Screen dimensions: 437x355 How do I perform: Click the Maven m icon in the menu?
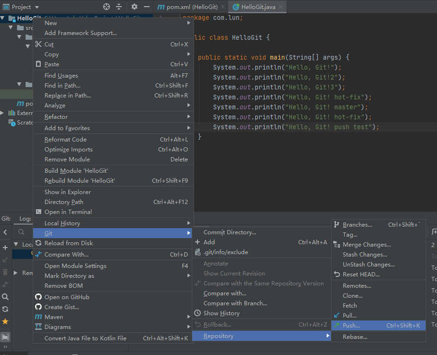point(38,317)
